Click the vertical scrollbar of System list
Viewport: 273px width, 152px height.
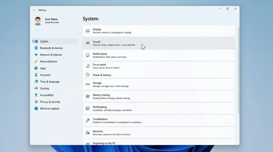pyautogui.click(x=239, y=70)
